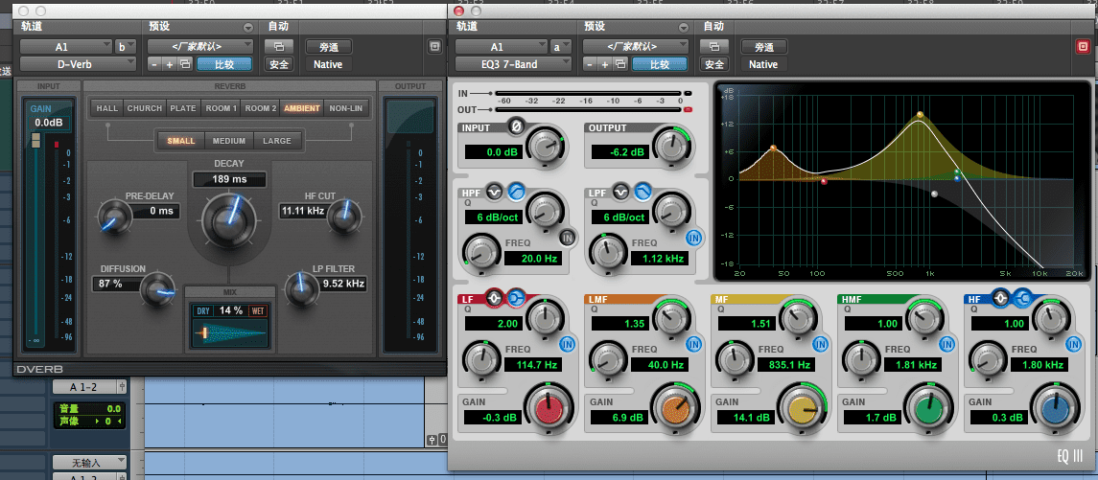Click the D-Verb input GAIN fader handle

point(35,141)
